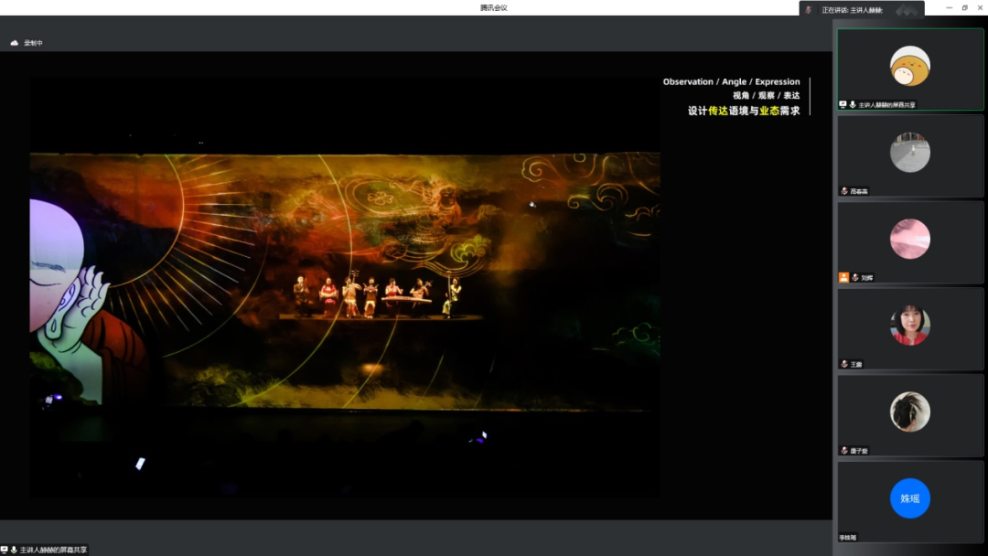
Task: Click the bottom-left microphone status icon
Action: [14, 550]
